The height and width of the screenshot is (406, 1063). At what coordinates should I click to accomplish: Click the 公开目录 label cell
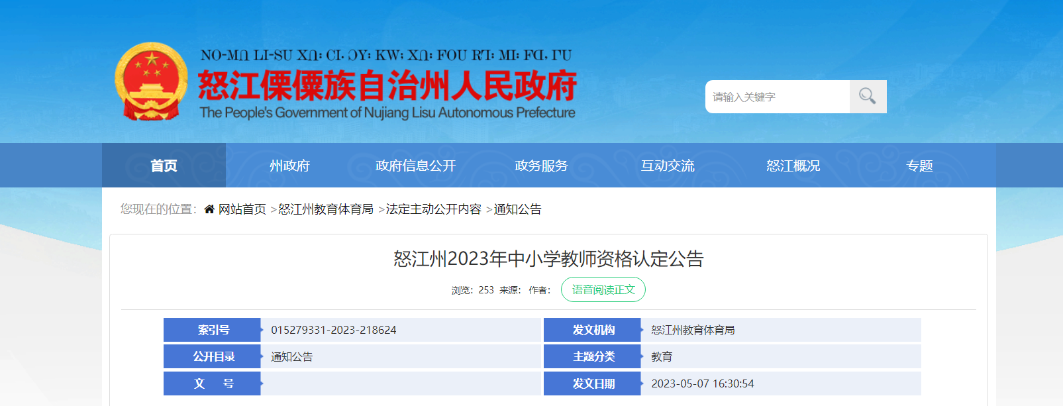point(213,356)
